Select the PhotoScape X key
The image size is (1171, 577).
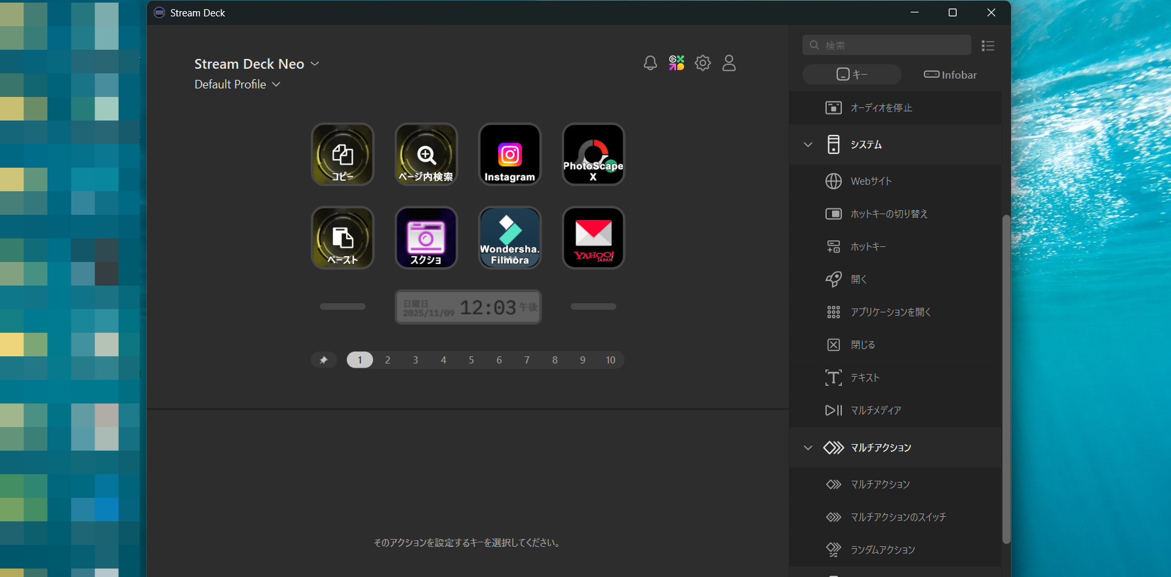pyautogui.click(x=593, y=155)
